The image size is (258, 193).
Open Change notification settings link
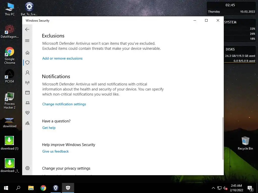(64, 104)
